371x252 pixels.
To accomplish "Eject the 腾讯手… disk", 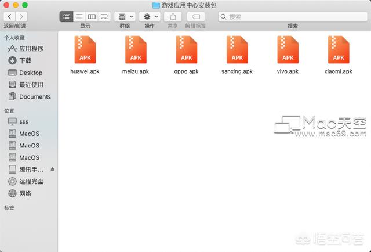I will pos(53,170).
